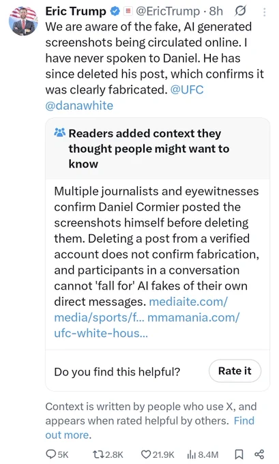Open the mediaite.com source link
The height and width of the screenshot is (464, 279).
(141, 310)
